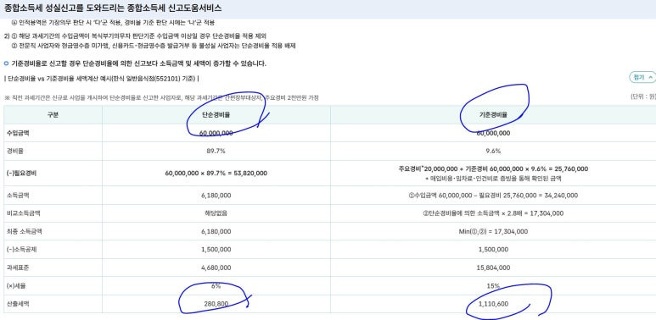Click 1,500,000 under the 단순경비율 column
Image resolution: width=656 pixels, height=320 pixels.
(x=216, y=250)
